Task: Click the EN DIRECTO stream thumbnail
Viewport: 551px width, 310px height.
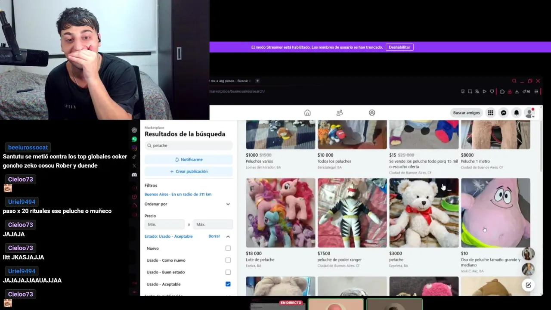Action: (x=278, y=304)
